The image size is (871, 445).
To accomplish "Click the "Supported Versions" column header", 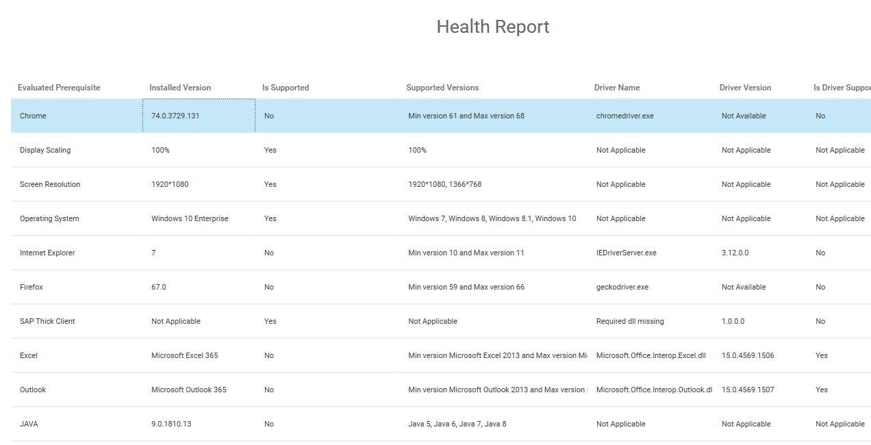I will [442, 88].
